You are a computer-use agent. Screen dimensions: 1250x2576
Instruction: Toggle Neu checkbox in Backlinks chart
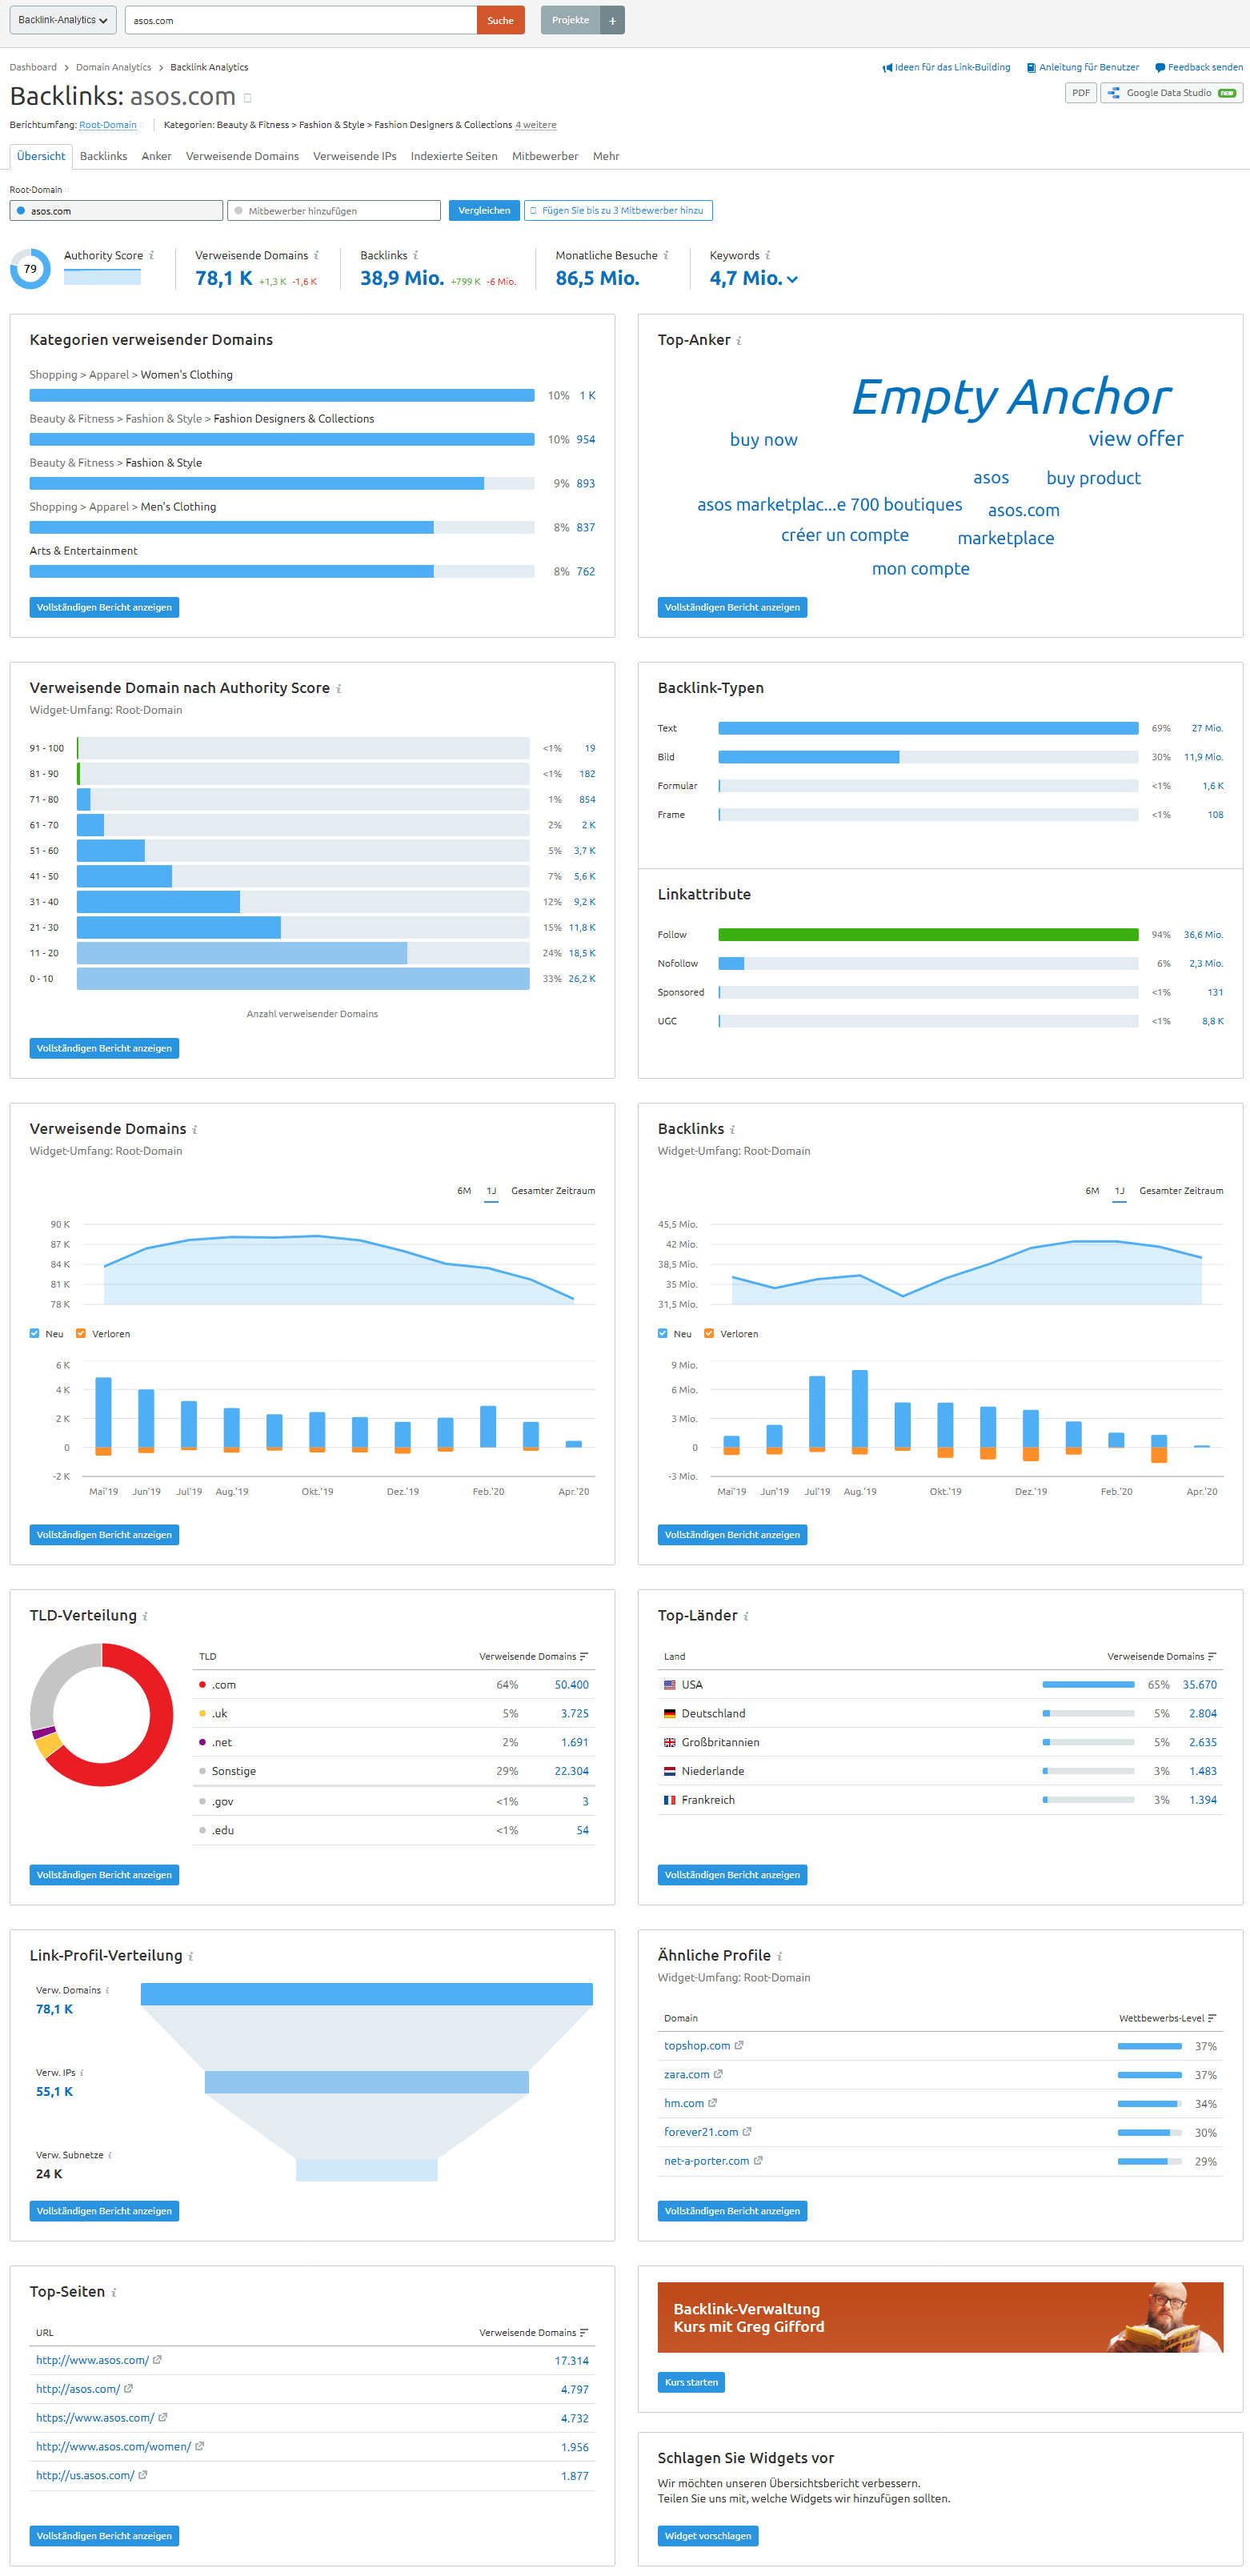[663, 1334]
